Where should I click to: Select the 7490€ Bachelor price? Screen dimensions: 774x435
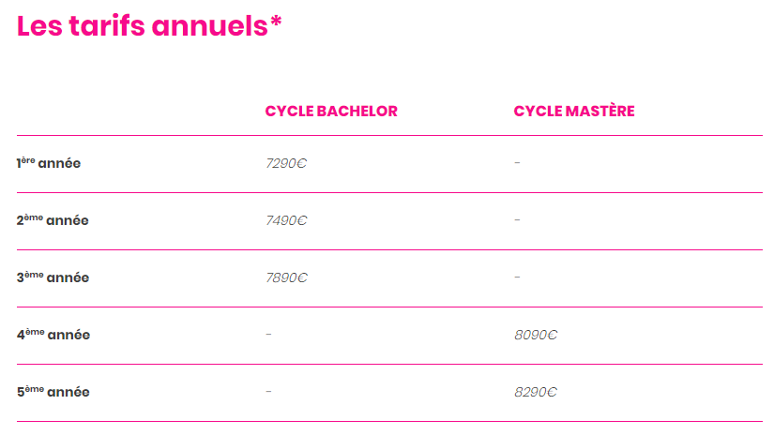(x=286, y=220)
